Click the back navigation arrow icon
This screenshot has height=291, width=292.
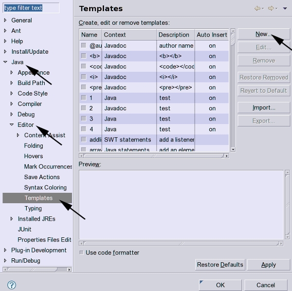(x=256, y=8)
